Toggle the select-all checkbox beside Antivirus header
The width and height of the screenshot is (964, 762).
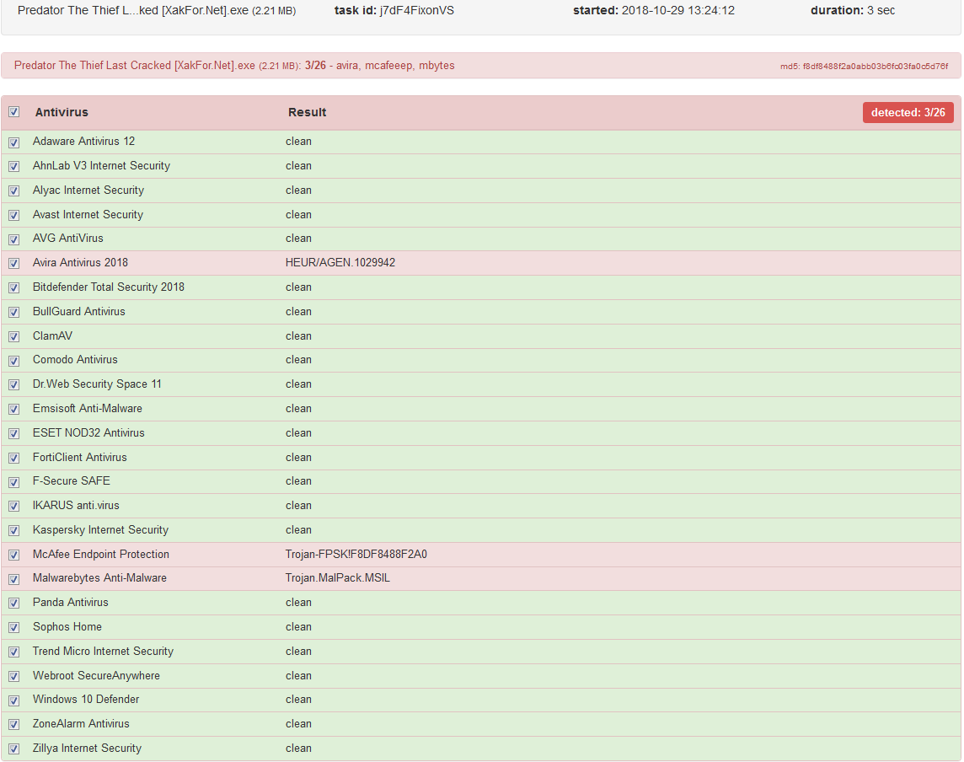click(x=14, y=112)
